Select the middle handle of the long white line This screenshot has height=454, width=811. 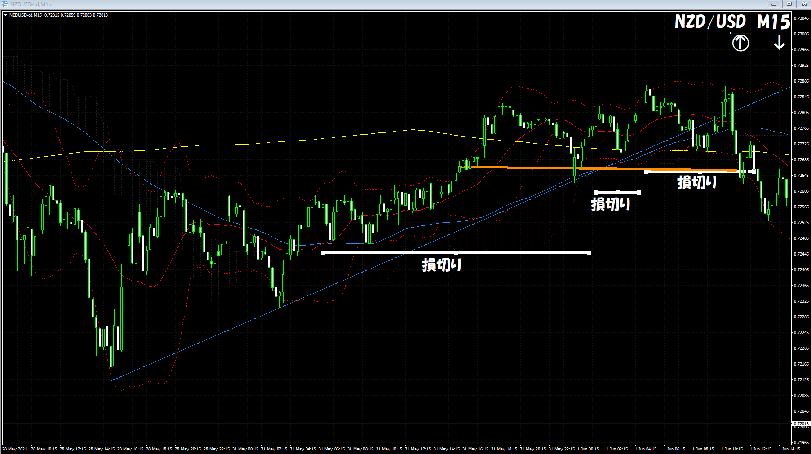point(456,253)
